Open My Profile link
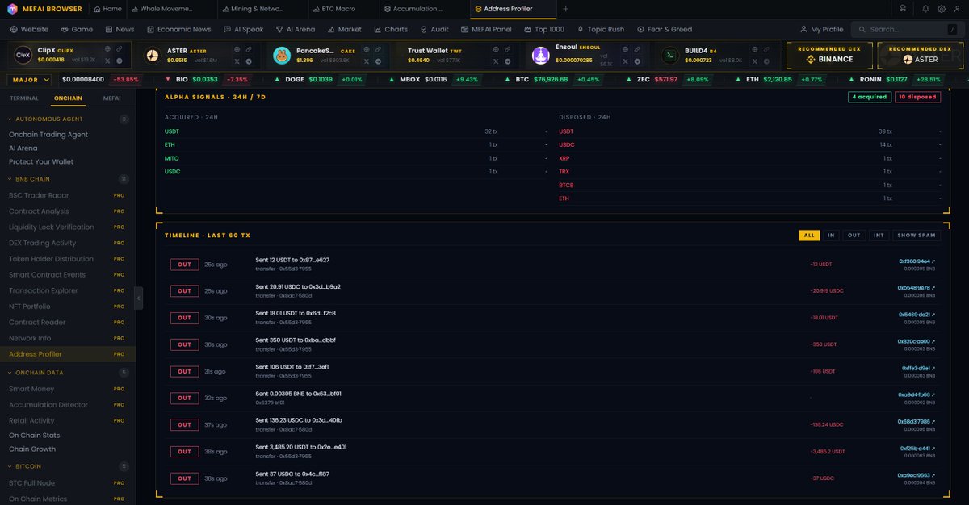969x505 pixels. click(821, 29)
